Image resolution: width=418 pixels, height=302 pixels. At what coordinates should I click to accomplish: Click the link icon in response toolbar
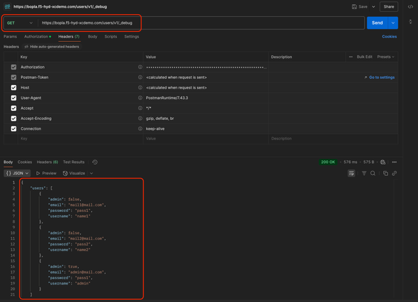click(x=394, y=173)
